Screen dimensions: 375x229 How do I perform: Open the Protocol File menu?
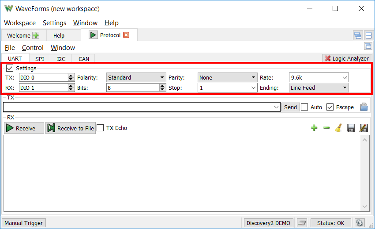(10, 48)
